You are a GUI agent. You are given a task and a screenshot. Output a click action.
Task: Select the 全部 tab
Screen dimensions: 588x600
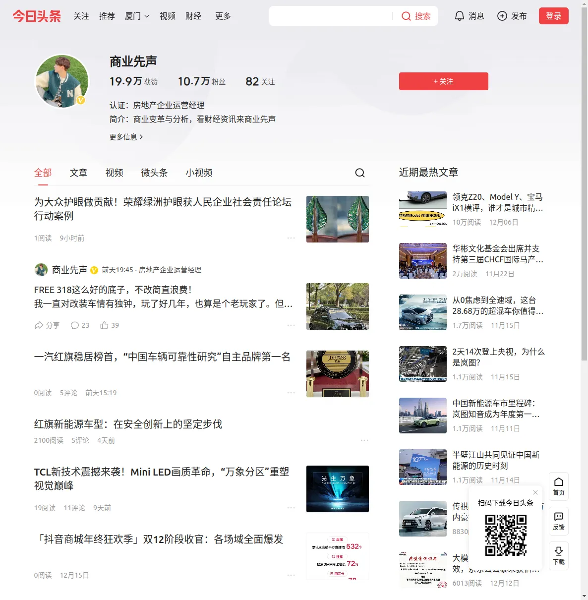[43, 173]
